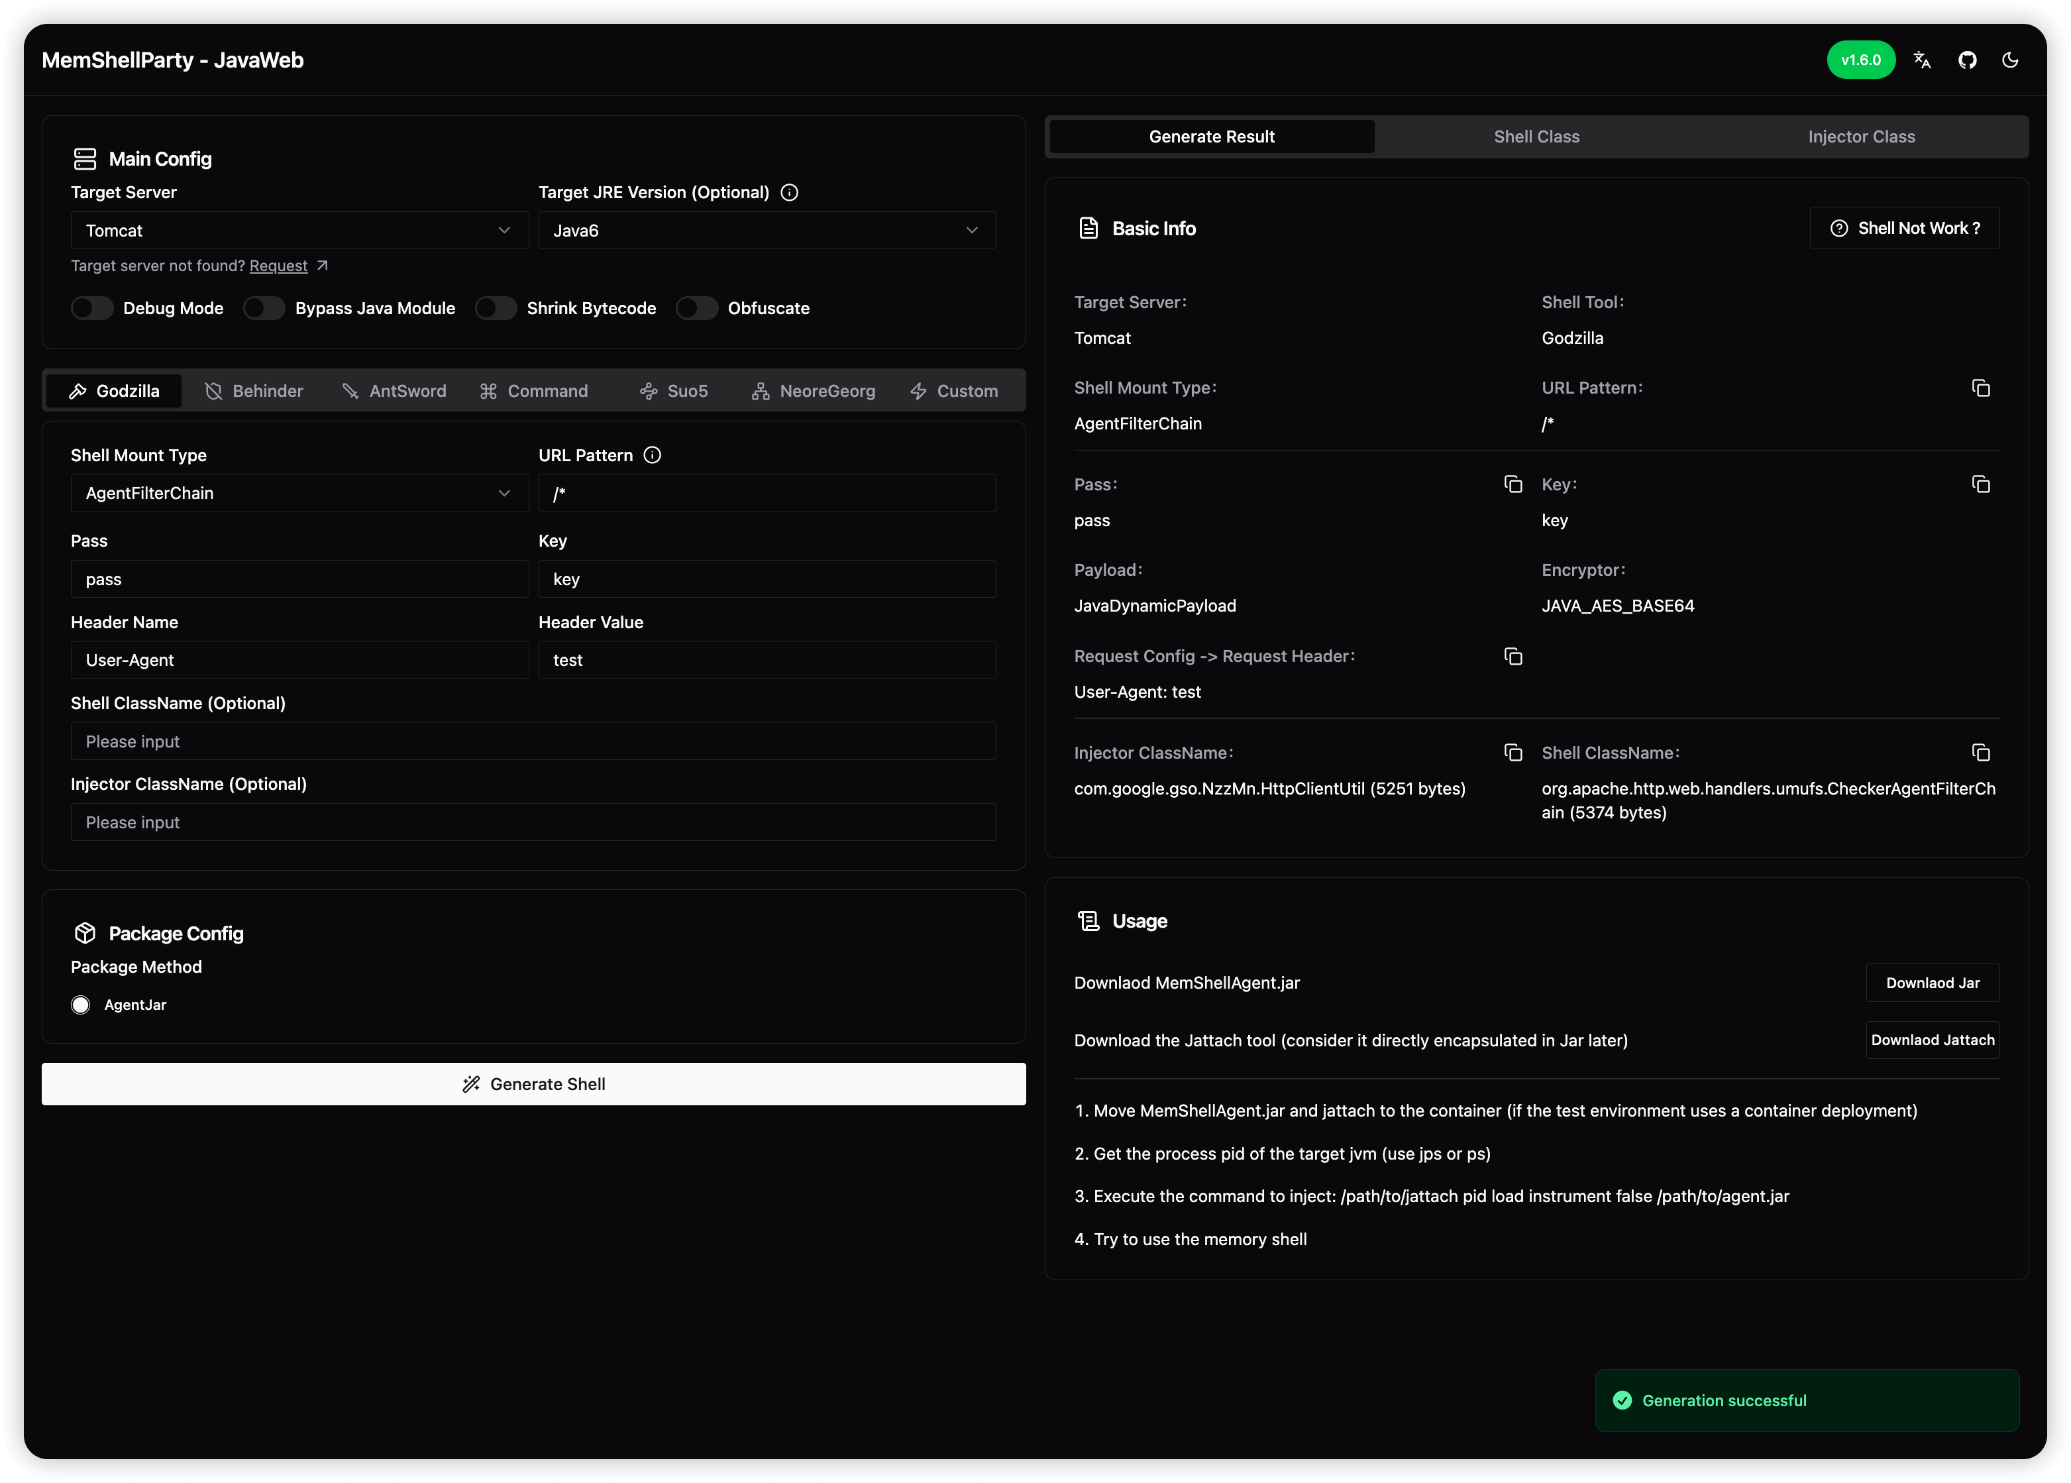Click the Package Config box icon

pyautogui.click(x=85, y=932)
